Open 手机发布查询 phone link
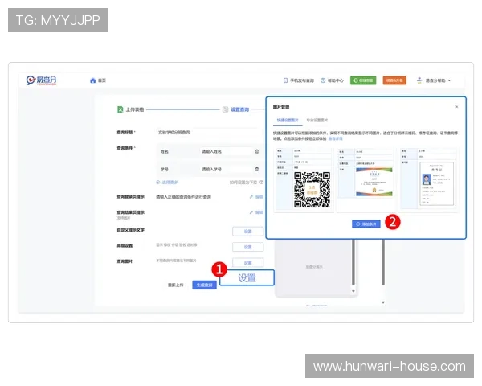Viewport: 482px width, 386px height. 298,80
